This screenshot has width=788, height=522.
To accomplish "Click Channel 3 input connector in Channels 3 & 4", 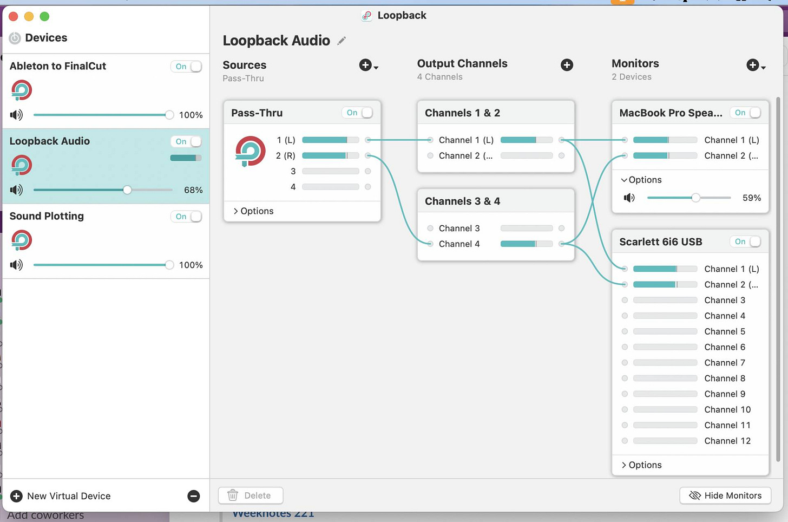I will click(430, 229).
